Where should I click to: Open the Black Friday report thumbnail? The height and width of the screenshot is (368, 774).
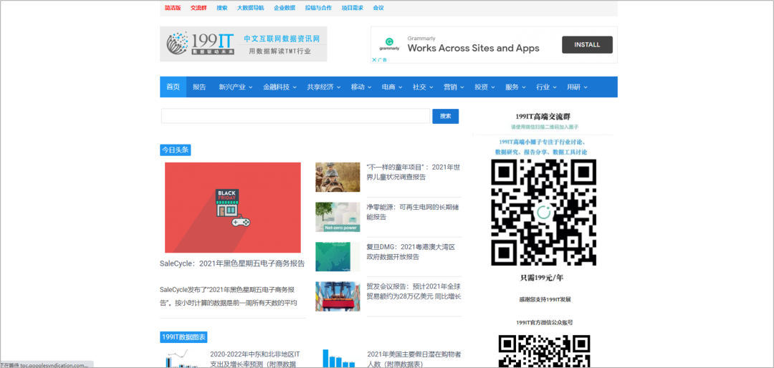pos(232,207)
